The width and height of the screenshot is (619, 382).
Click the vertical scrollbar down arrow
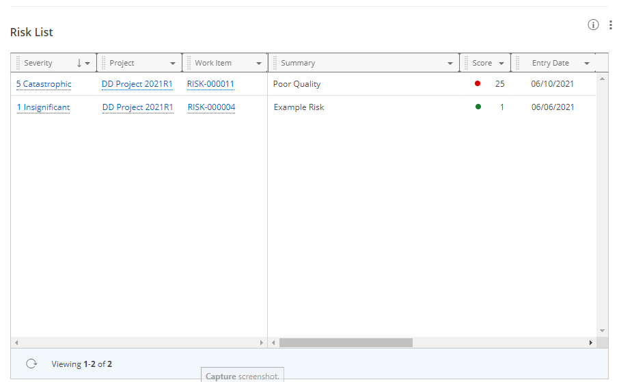602,331
